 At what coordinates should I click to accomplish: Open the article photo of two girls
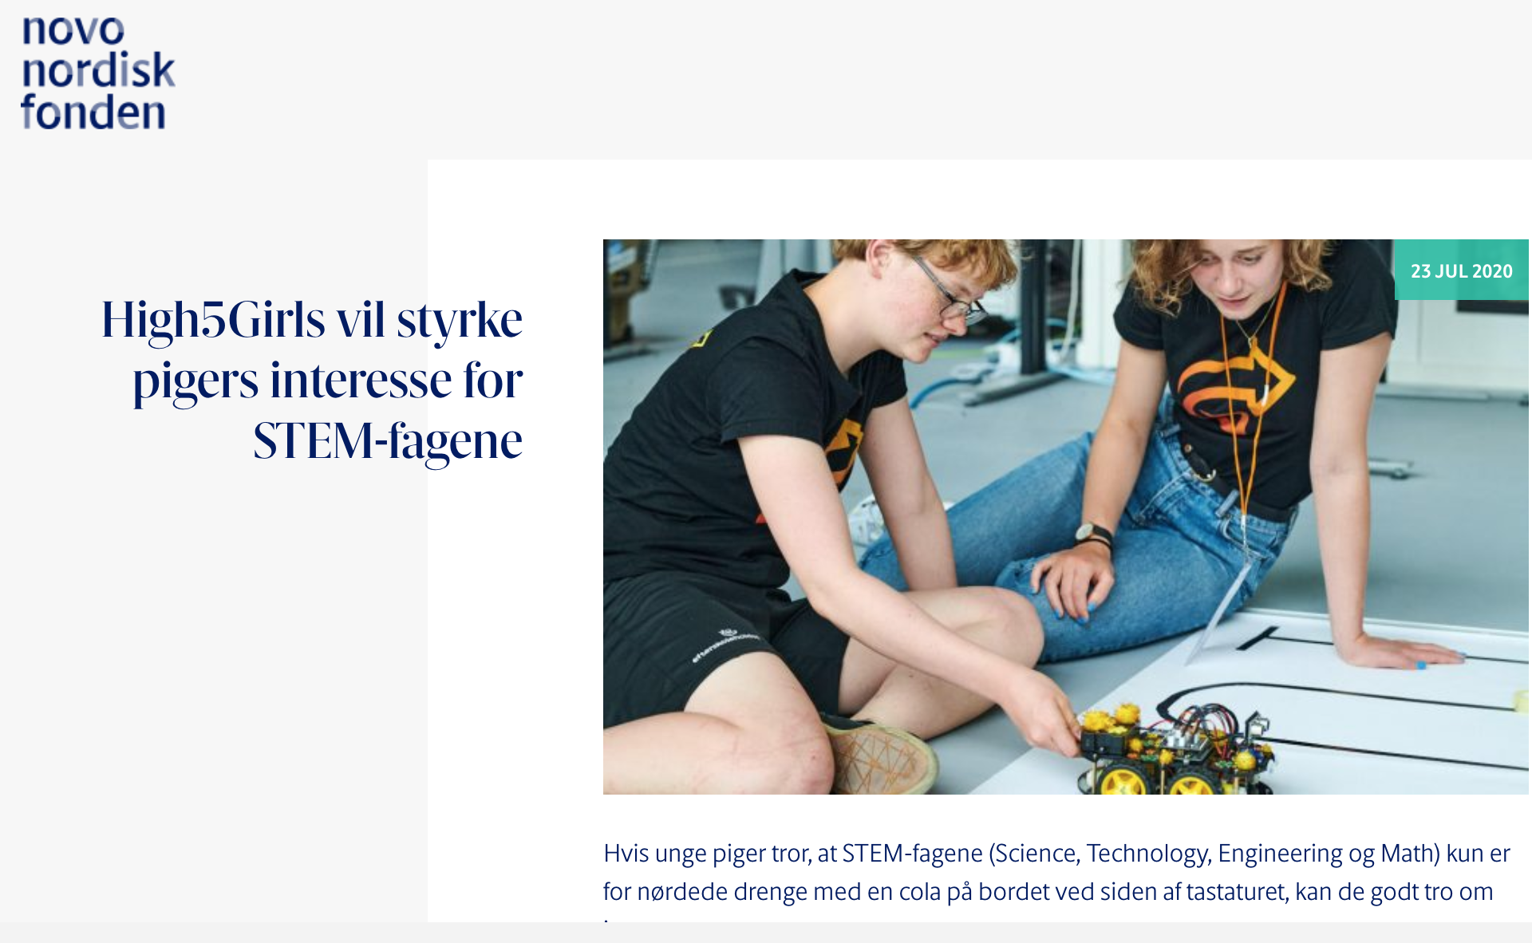[x=1065, y=516]
